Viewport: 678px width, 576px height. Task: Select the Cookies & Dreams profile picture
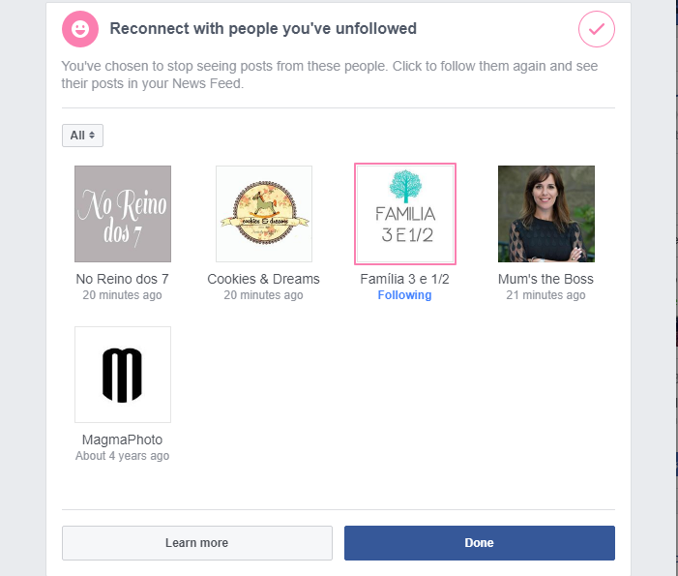(264, 214)
